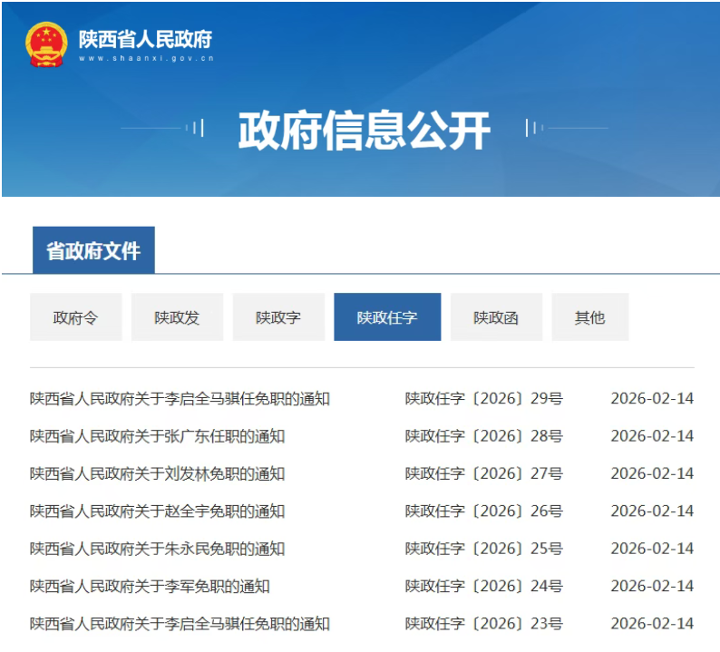
Task: Select the 省政府文件 section tab
Action: coord(93,250)
